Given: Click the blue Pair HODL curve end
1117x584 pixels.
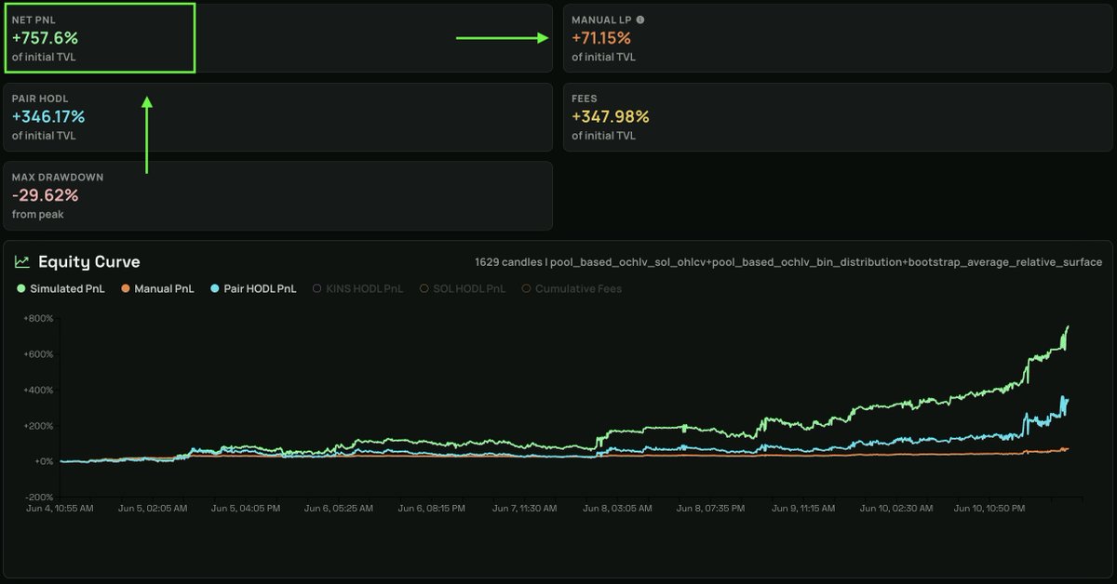Looking at the screenshot, I should point(1068,401).
